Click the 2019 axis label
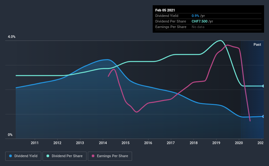Viewport: 269px width, 166px height. [216, 143]
